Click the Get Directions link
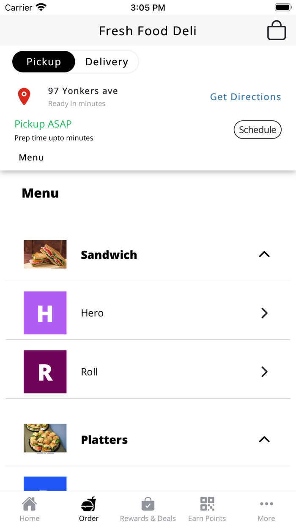 (245, 97)
